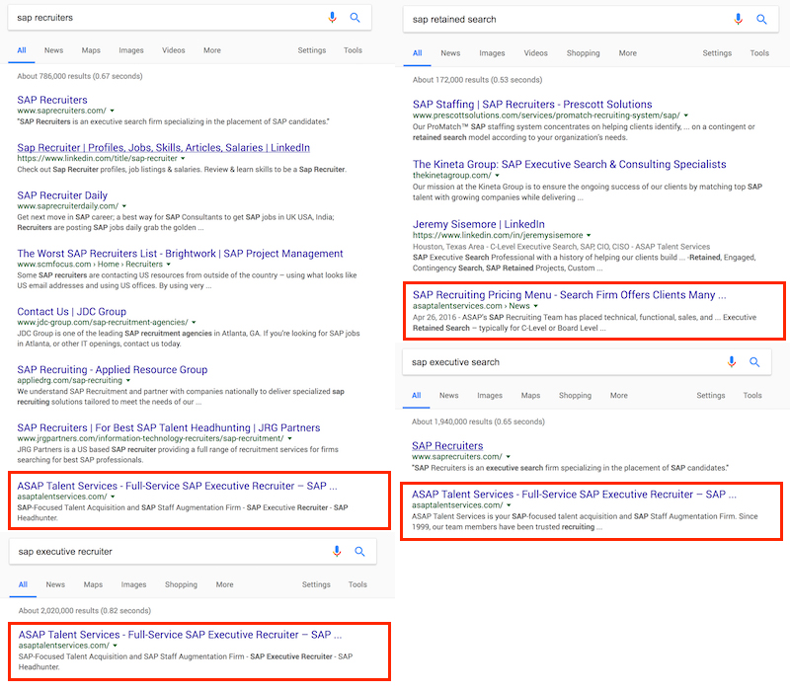Open 'SAP Recruiting - Applied Resource Group' result
Image resolution: width=790 pixels, height=691 pixels.
click(x=113, y=369)
